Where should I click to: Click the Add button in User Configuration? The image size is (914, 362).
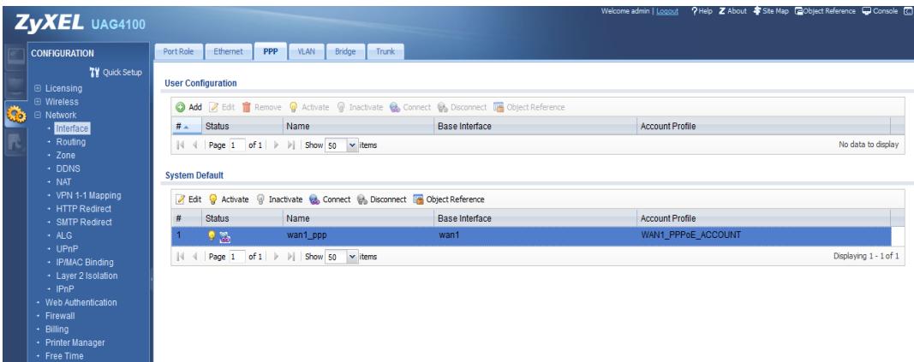click(188, 107)
